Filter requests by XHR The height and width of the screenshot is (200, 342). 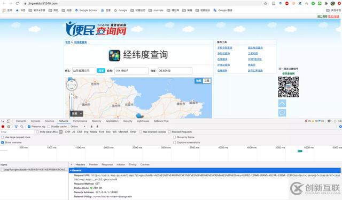pos(68,132)
